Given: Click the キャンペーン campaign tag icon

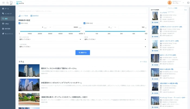Looking at the screenshot, I should pos(3,34).
